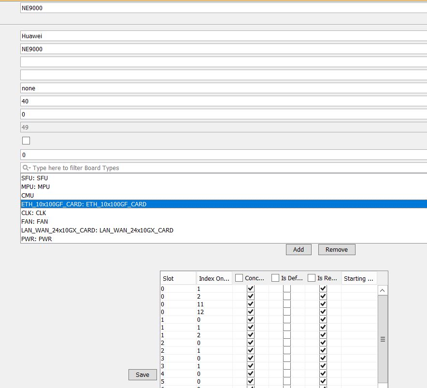The image size is (427, 388).
Task: Select SFU: SFU in board types list
Action: (35, 178)
